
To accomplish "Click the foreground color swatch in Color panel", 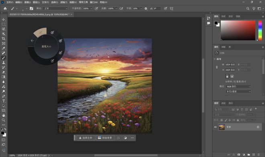I will coord(216,23).
